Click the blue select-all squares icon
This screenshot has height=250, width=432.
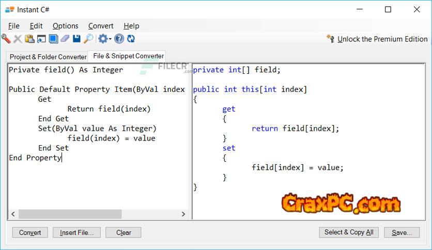tap(53, 39)
